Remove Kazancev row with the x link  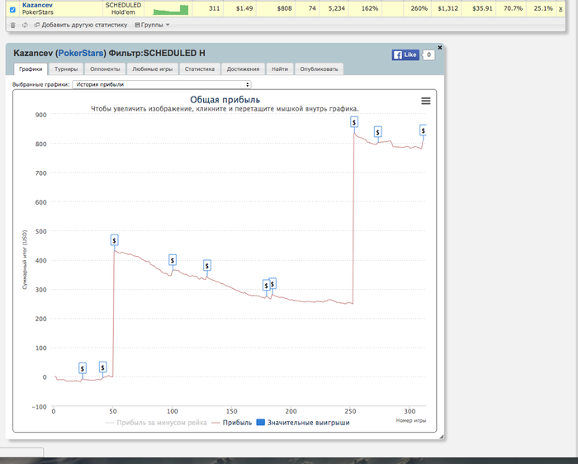coord(561,9)
